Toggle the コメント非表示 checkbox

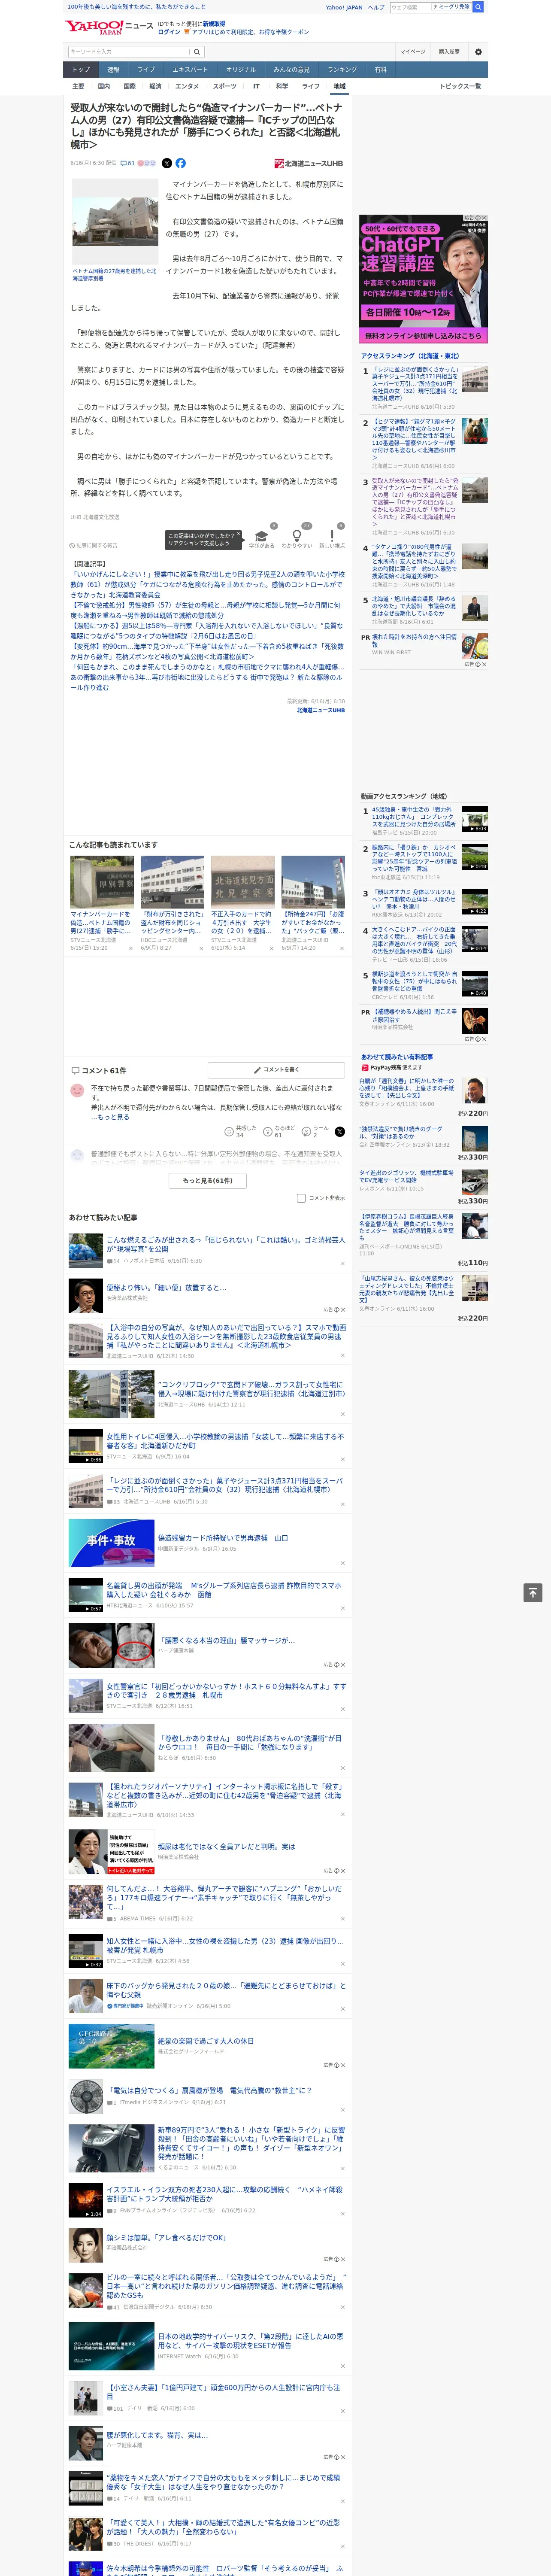tap(301, 1198)
